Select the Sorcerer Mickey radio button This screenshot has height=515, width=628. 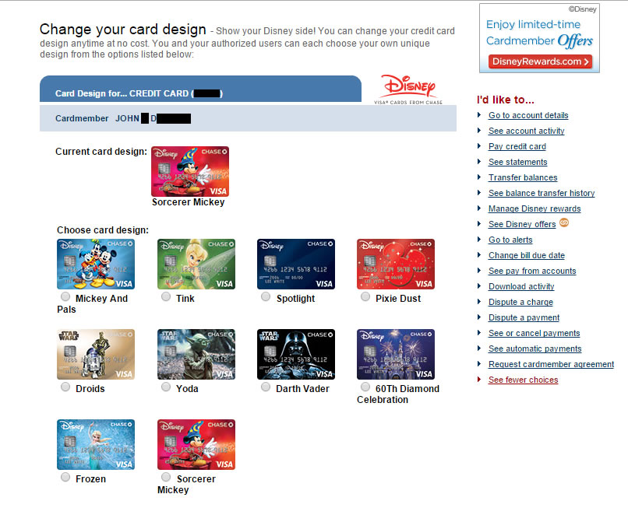point(165,478)
